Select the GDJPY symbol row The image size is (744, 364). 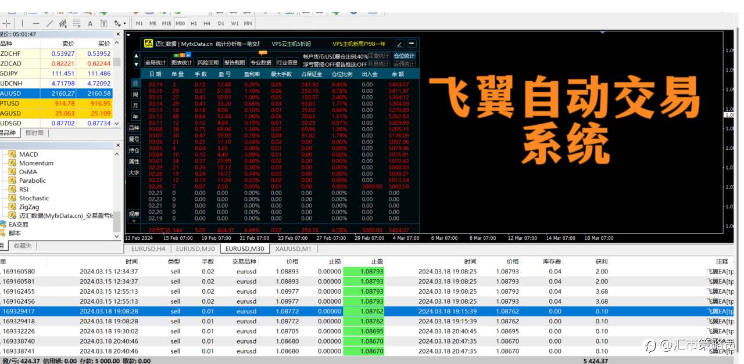tap(56, 73)
